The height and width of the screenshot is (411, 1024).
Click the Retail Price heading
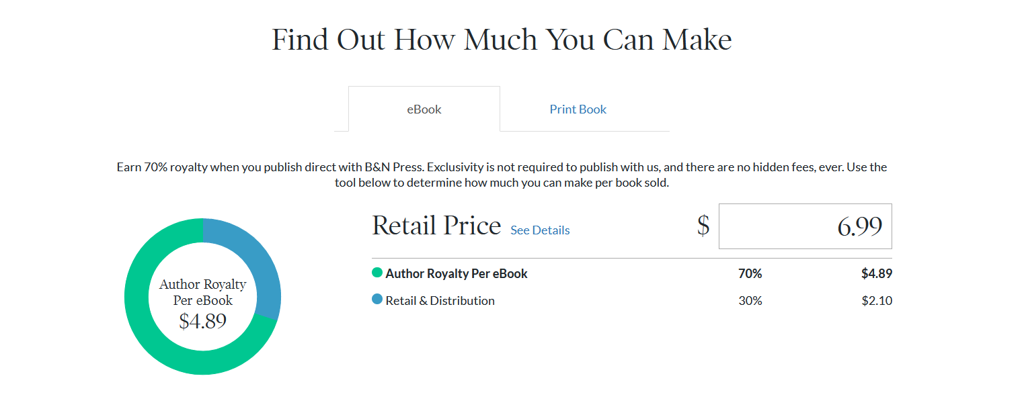[x=436, y=225]
